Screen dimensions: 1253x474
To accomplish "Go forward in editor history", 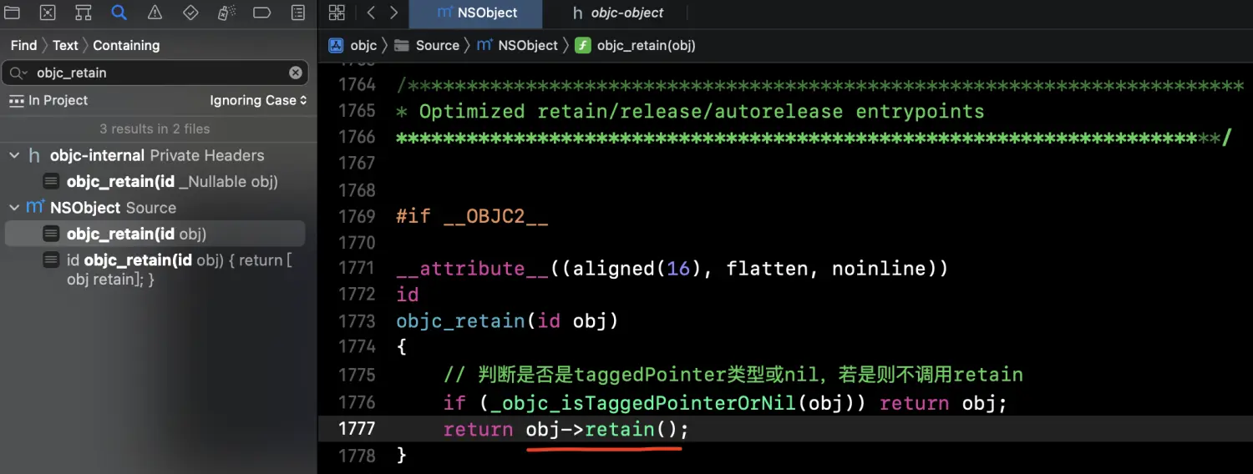I will click(393, 13).
